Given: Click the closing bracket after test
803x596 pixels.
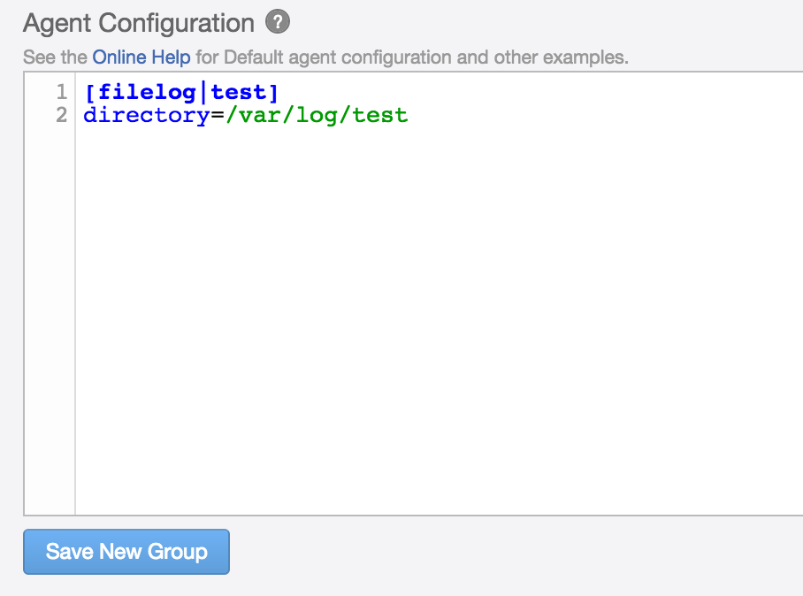Looking at the screenshot, I should (273, 92).
